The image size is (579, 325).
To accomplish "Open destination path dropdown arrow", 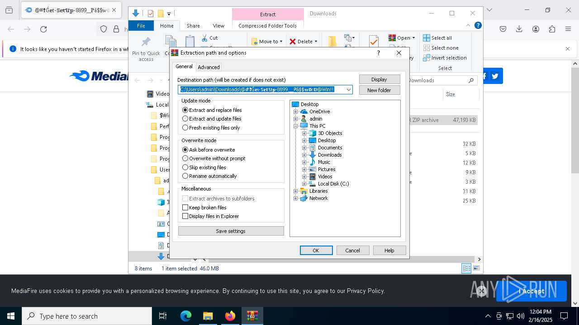I will (x=348, y=89).
